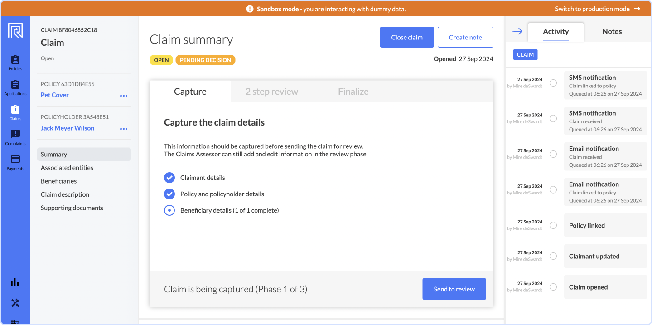Image resolution: width=652 pixels, height=325 pixels.
Task: Open Payments card icon in sidebar
Action: [15, 162]
